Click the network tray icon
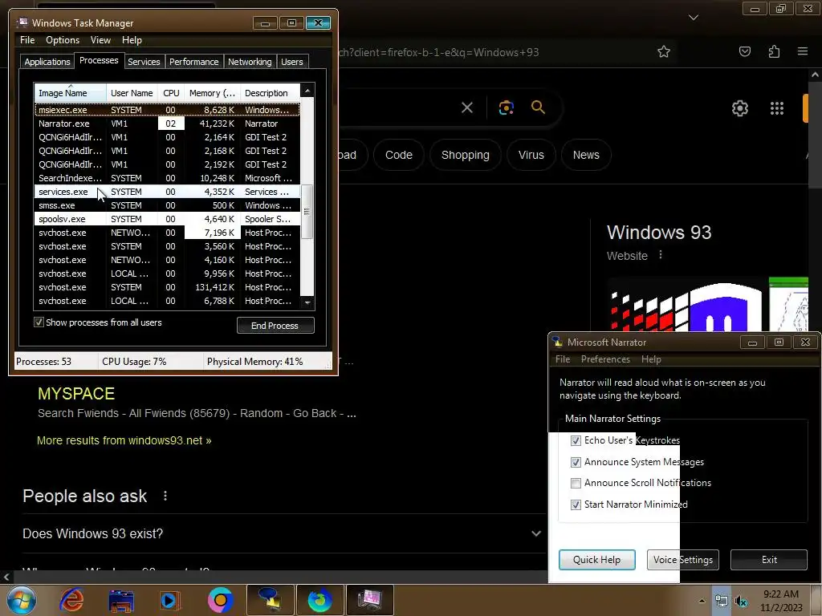This screenshot has width=822, height=616. point(722,602)
